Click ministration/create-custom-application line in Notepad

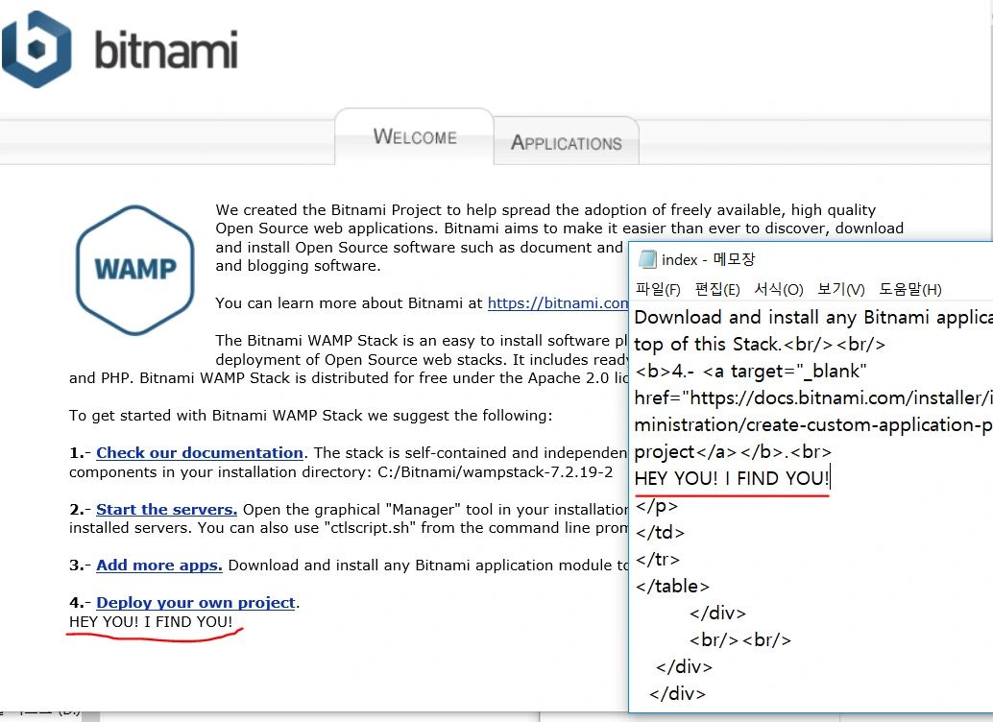point(813,424)
